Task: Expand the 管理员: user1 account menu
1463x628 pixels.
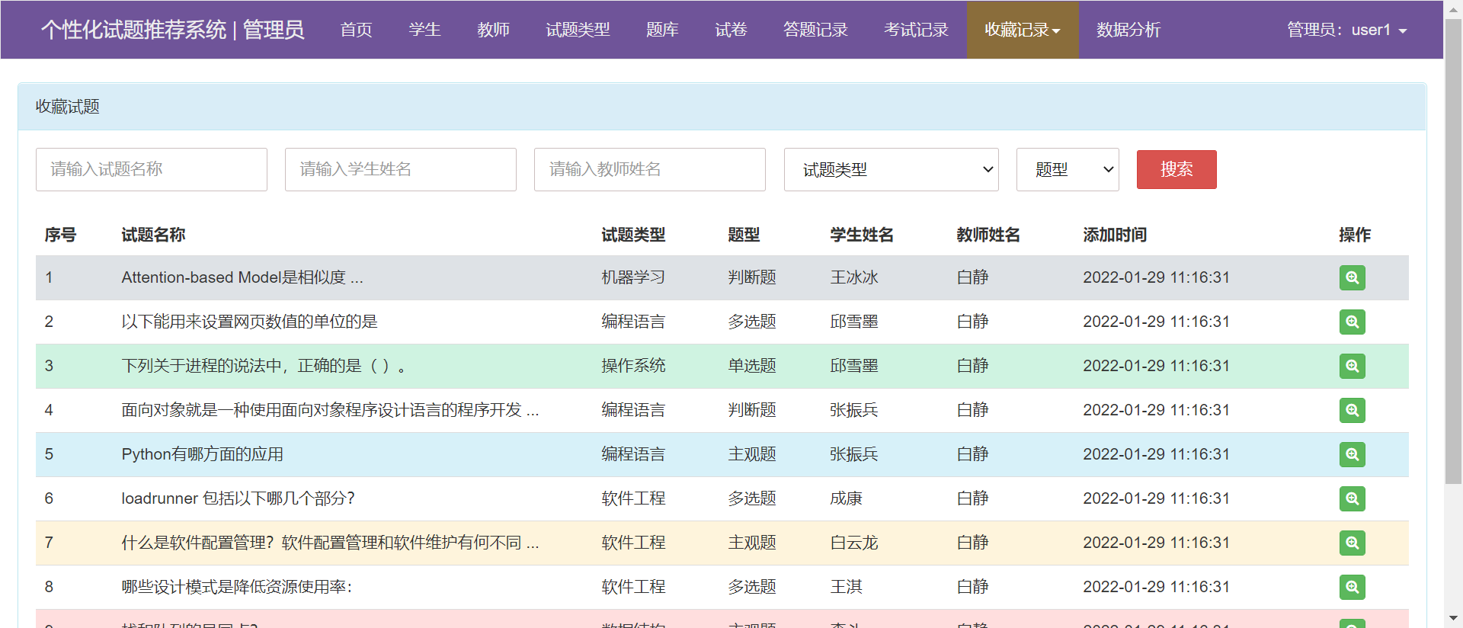Action: pos(1347,30)
